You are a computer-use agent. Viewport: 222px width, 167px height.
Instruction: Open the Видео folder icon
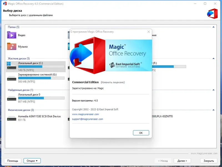(x=12, y=35)
